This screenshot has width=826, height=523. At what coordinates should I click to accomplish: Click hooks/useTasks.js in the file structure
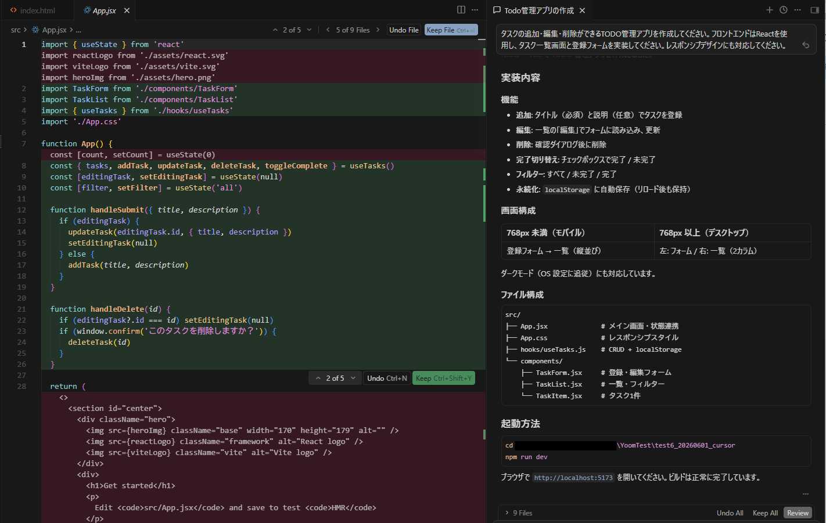553,349
